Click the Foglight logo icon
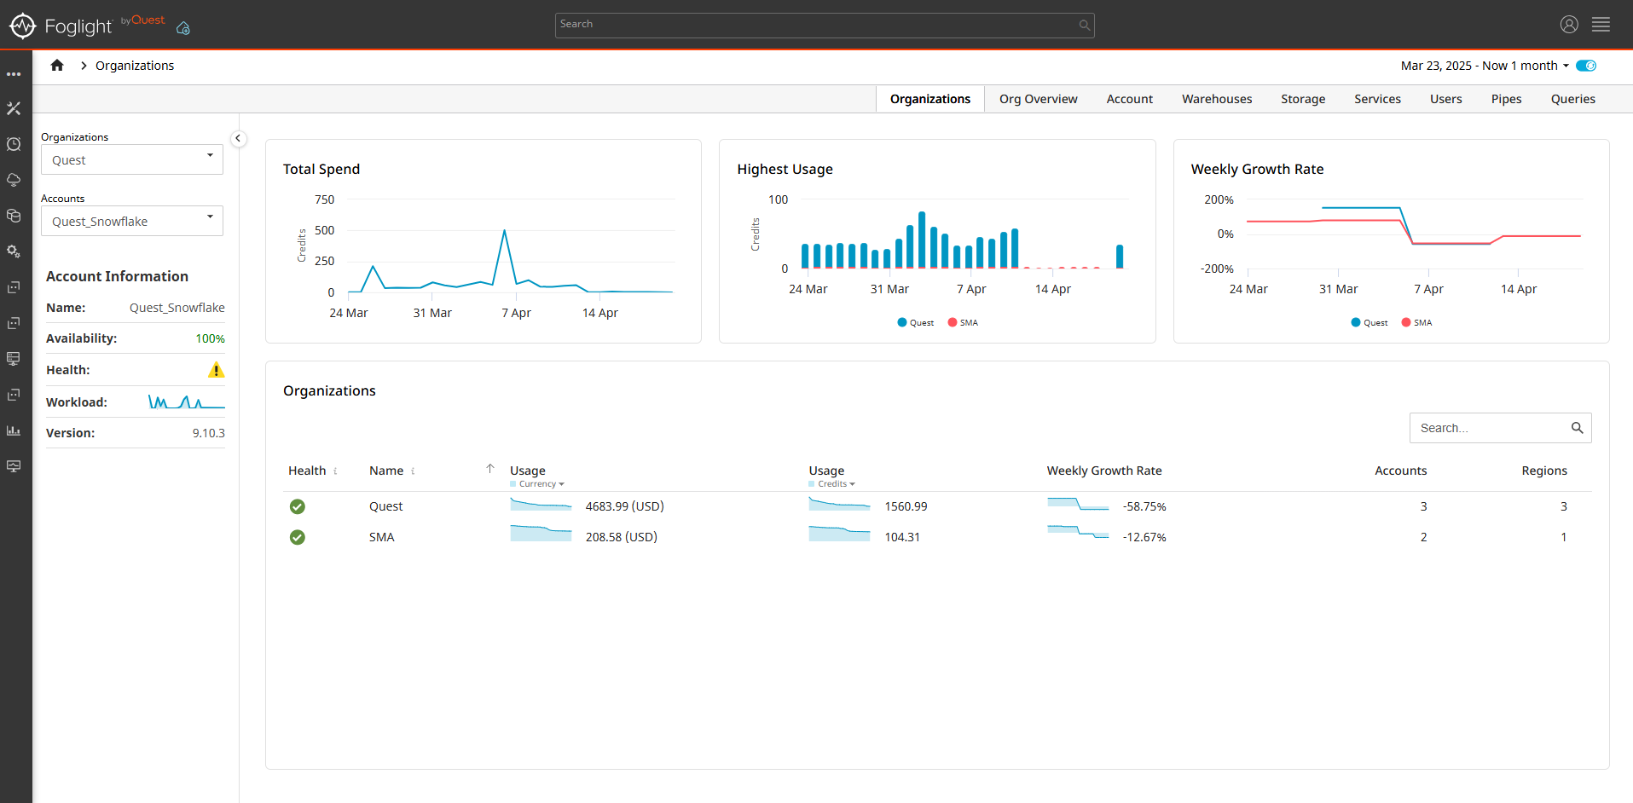The width and height of the screenshot is (1633, 803). 22,26
